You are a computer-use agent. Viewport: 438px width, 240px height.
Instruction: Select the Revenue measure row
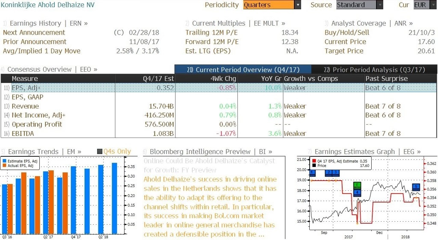click(219, 106)
